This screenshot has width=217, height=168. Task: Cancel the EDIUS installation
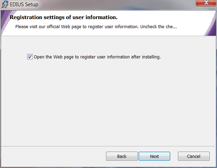[194, 156]
